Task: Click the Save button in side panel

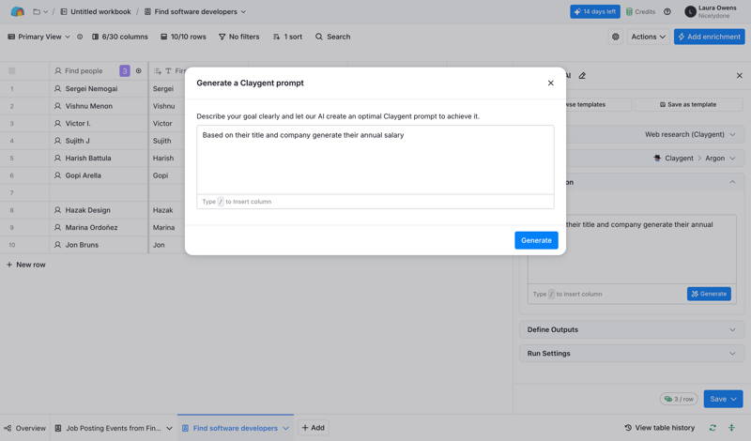Action: click(723, 399)
